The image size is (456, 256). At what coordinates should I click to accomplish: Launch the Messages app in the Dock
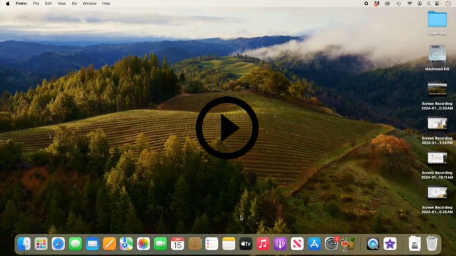click(75, 243)
